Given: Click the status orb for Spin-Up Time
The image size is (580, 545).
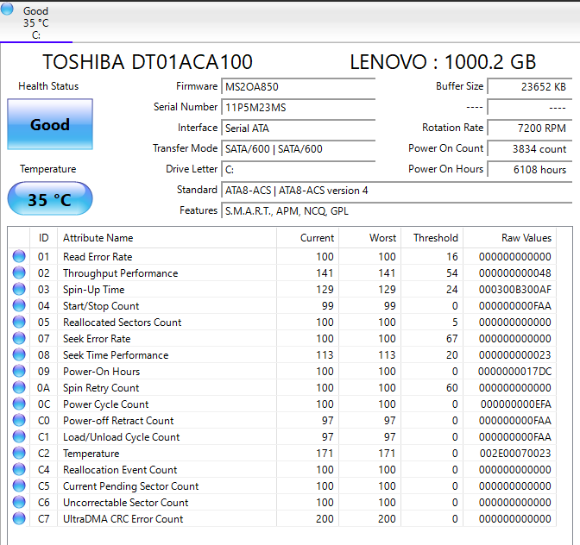Looking at the screenshot, I should (x=19, y=289).
